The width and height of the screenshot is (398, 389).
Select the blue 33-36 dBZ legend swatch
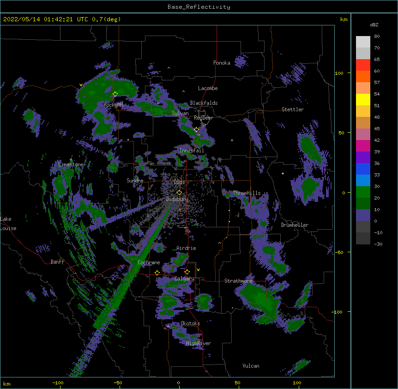363,169
